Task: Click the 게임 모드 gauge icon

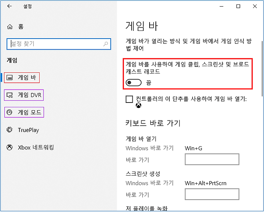Action: (x=10, y=112)
